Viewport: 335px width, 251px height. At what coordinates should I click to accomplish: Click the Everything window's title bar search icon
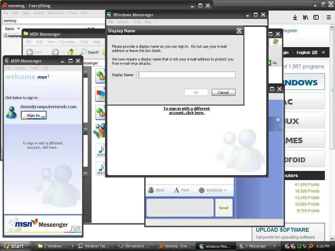tap(5, 5)
